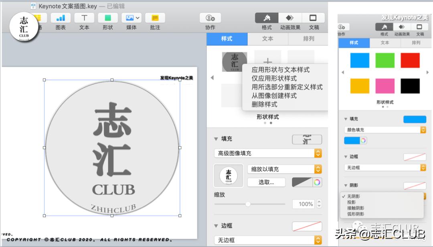433x247 pixels.
Task: Add a comment via the 批注 icon
Action: tap(155, 18)
